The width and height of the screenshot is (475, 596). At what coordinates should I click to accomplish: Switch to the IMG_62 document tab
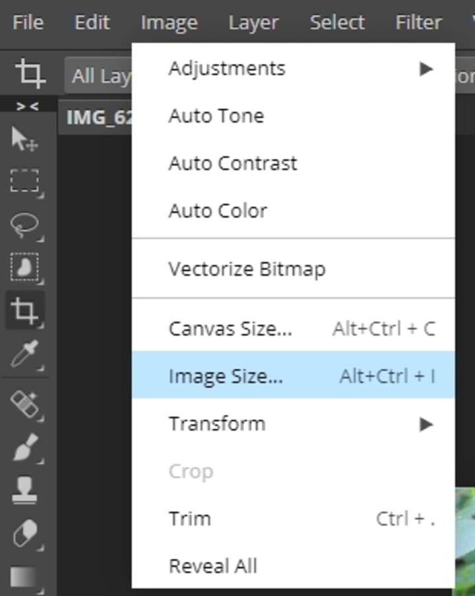click(x=99, y=118)
